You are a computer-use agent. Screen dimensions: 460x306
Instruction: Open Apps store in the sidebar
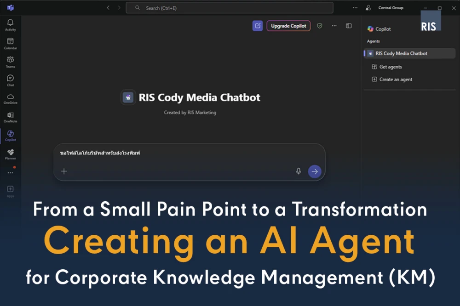coord(10,192)
